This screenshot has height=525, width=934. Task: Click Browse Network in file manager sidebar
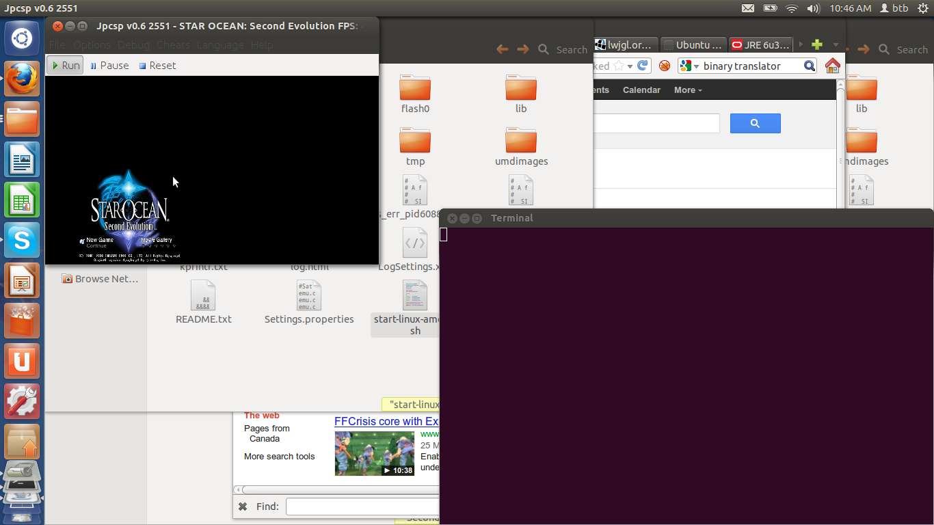100,278
